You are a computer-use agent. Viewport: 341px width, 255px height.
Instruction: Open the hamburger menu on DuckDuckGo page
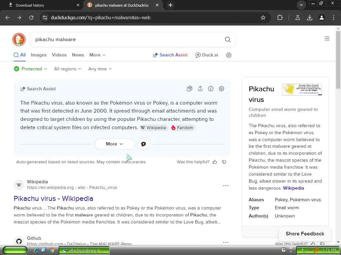[327, 39]
